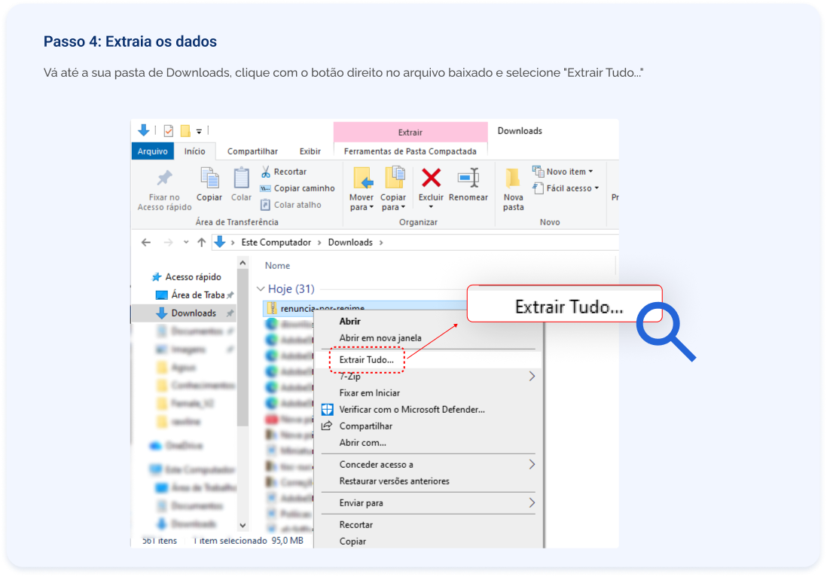This screenshot has width=827, height=577.
Task: Select Extrair Tudo... in context menu
Action: pyautogui.click(x=366, y=360)
